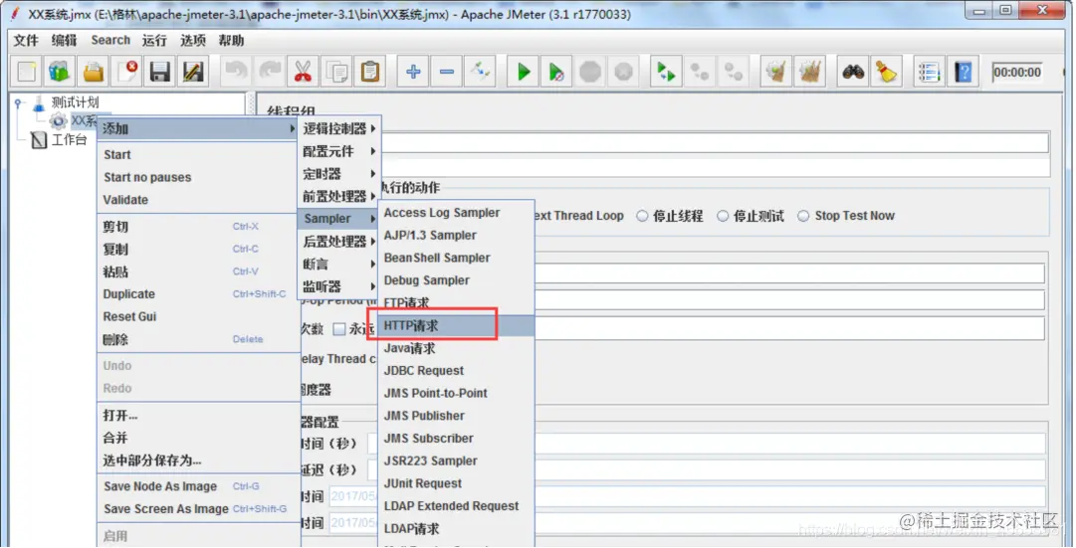
Task: Click the Clear results broom icon
Action: [776, 72]
